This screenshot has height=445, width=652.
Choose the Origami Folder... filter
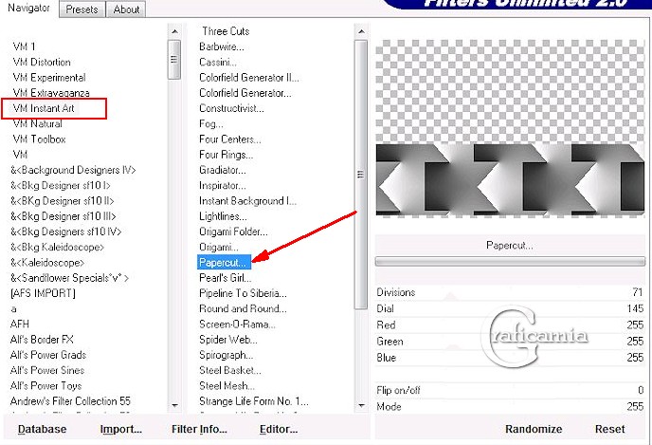pos(233,232)
